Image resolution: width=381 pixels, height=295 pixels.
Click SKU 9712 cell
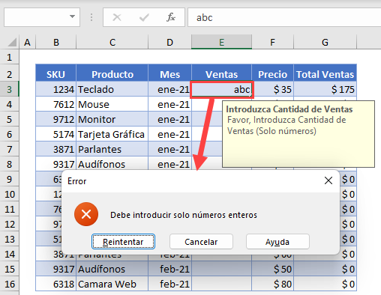(55, 119)
